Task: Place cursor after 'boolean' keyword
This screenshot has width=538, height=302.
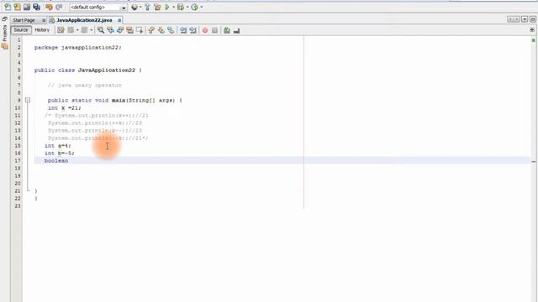Action: [x=69, y=160]
